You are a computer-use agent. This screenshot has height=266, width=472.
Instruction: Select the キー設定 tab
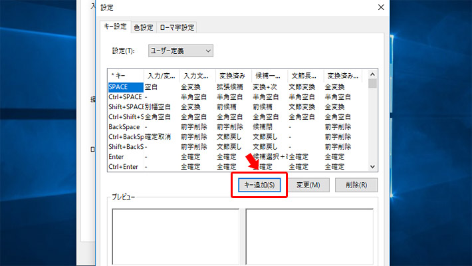(x=114, y=27)
